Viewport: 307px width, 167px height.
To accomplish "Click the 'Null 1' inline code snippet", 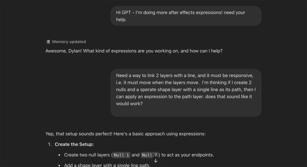I will [x=121, y=155].
